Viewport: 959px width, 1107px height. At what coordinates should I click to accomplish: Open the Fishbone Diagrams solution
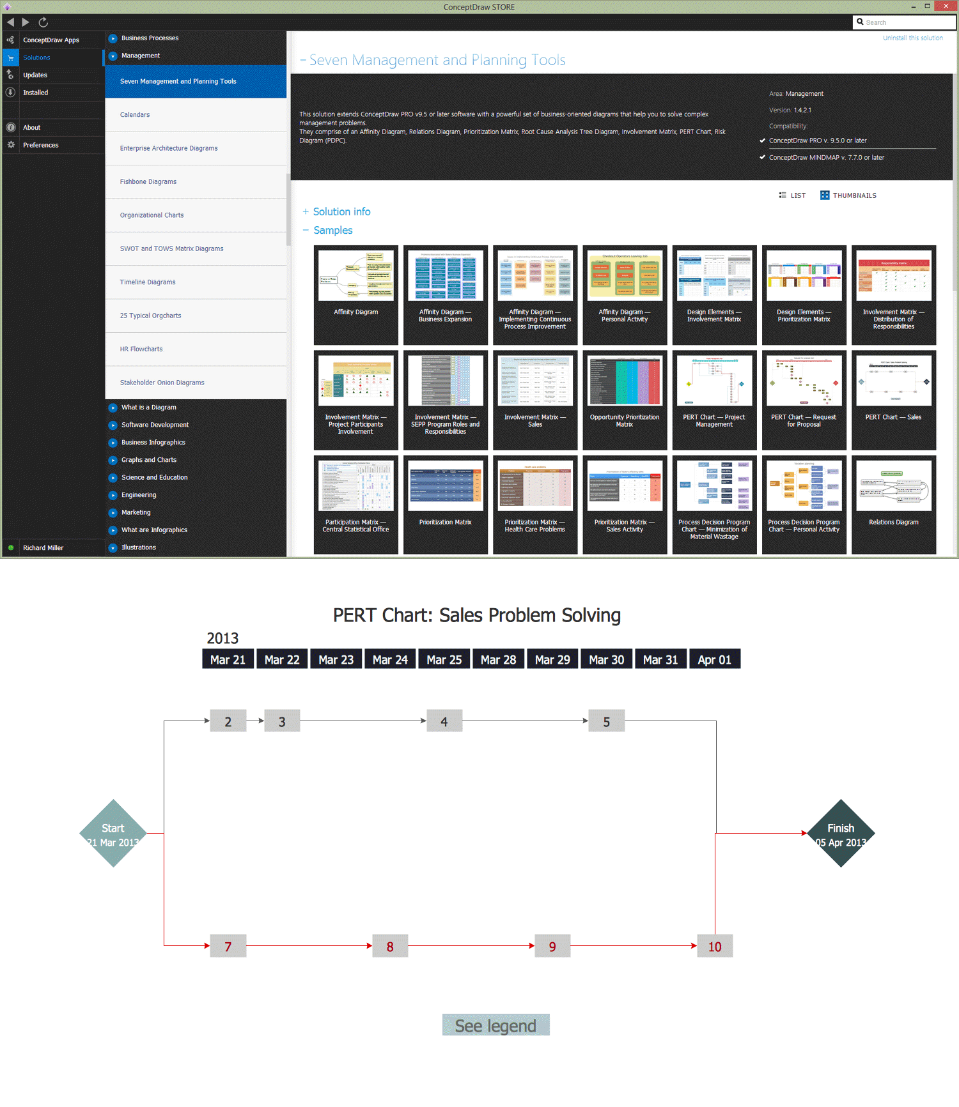(196, 182)
